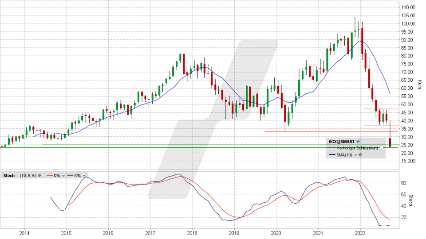426x239 pixels.
Task: Open settings icon next to SMA(10)
Action: (360, 155)
